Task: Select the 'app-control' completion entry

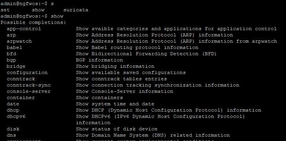Action: pyautogui.click(x=24, y=29)
